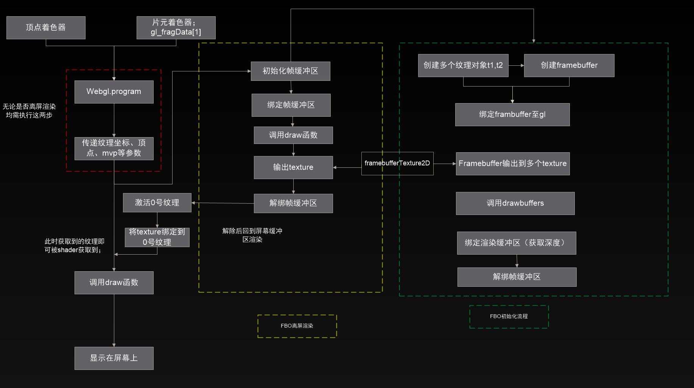Screen dimensions: 694x388
Task: Select the Webgl.program node
Action: (114, 91)
